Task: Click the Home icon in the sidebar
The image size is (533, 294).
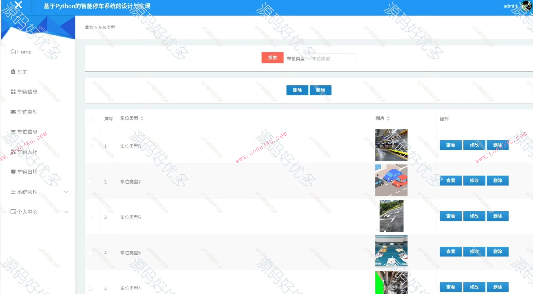Action: (x=13, y=52)
